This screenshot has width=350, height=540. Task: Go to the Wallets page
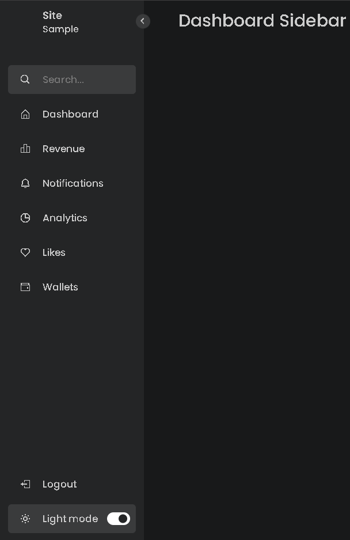60,286
